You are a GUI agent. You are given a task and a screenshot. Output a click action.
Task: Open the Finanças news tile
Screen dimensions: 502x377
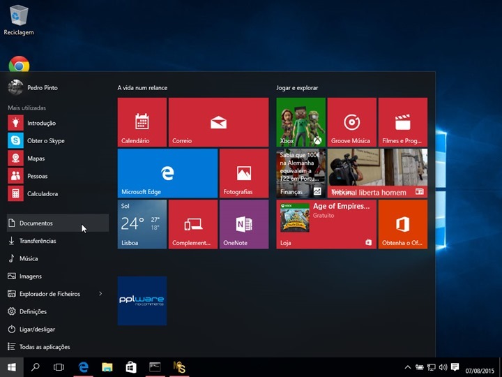pos(301,173)
